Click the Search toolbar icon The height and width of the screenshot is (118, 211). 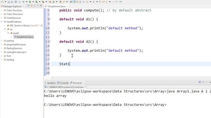[x=64, y=2]
